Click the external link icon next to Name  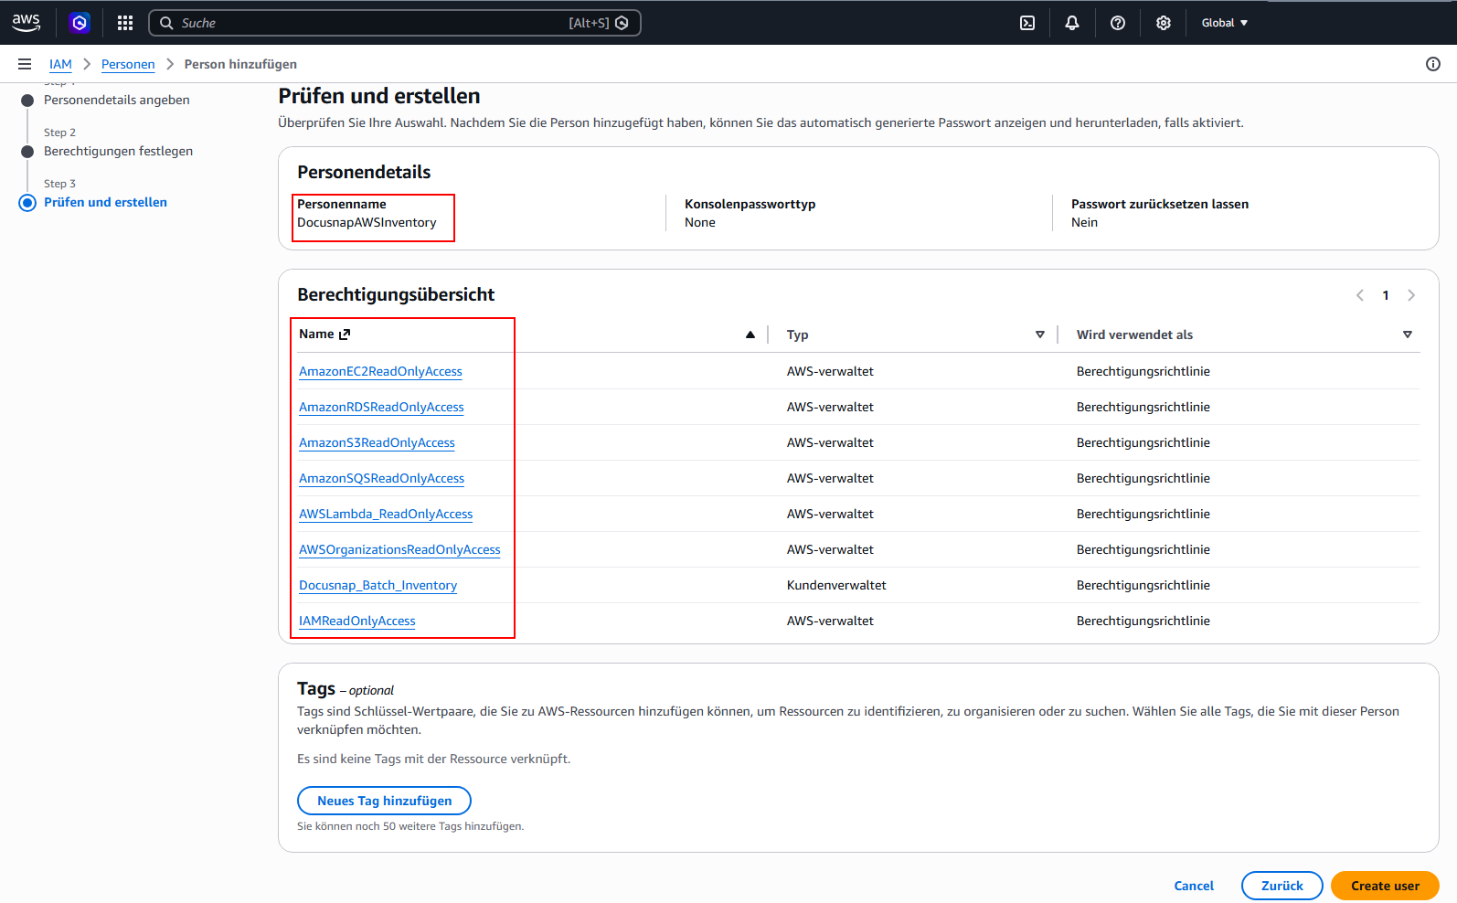click(x=345, y=335)
